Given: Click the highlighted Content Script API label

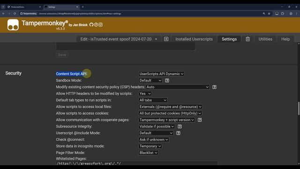Looking at the screenshot, I should [71, 74].
